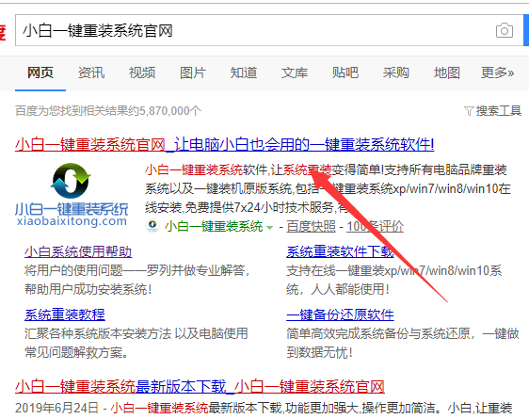Image resolution: width=529 pixels, height=419 pixels.
Task: Open the 地图 tab
Action: tap(447, 73)
